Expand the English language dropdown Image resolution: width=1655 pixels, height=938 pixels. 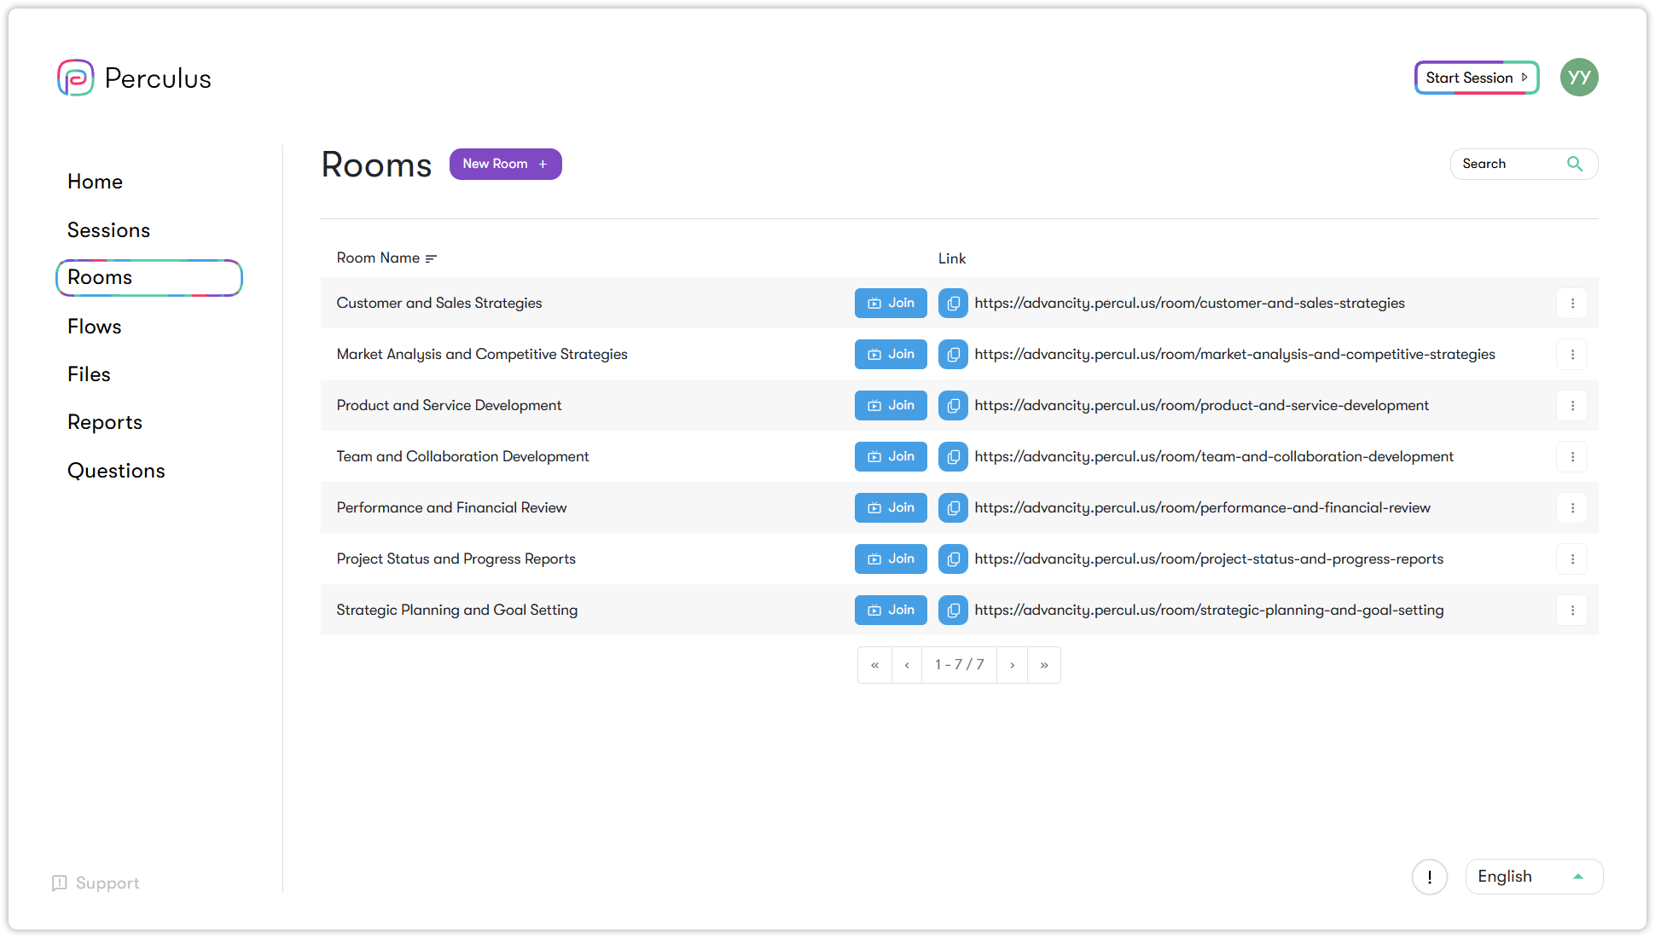pos(1533,877)
